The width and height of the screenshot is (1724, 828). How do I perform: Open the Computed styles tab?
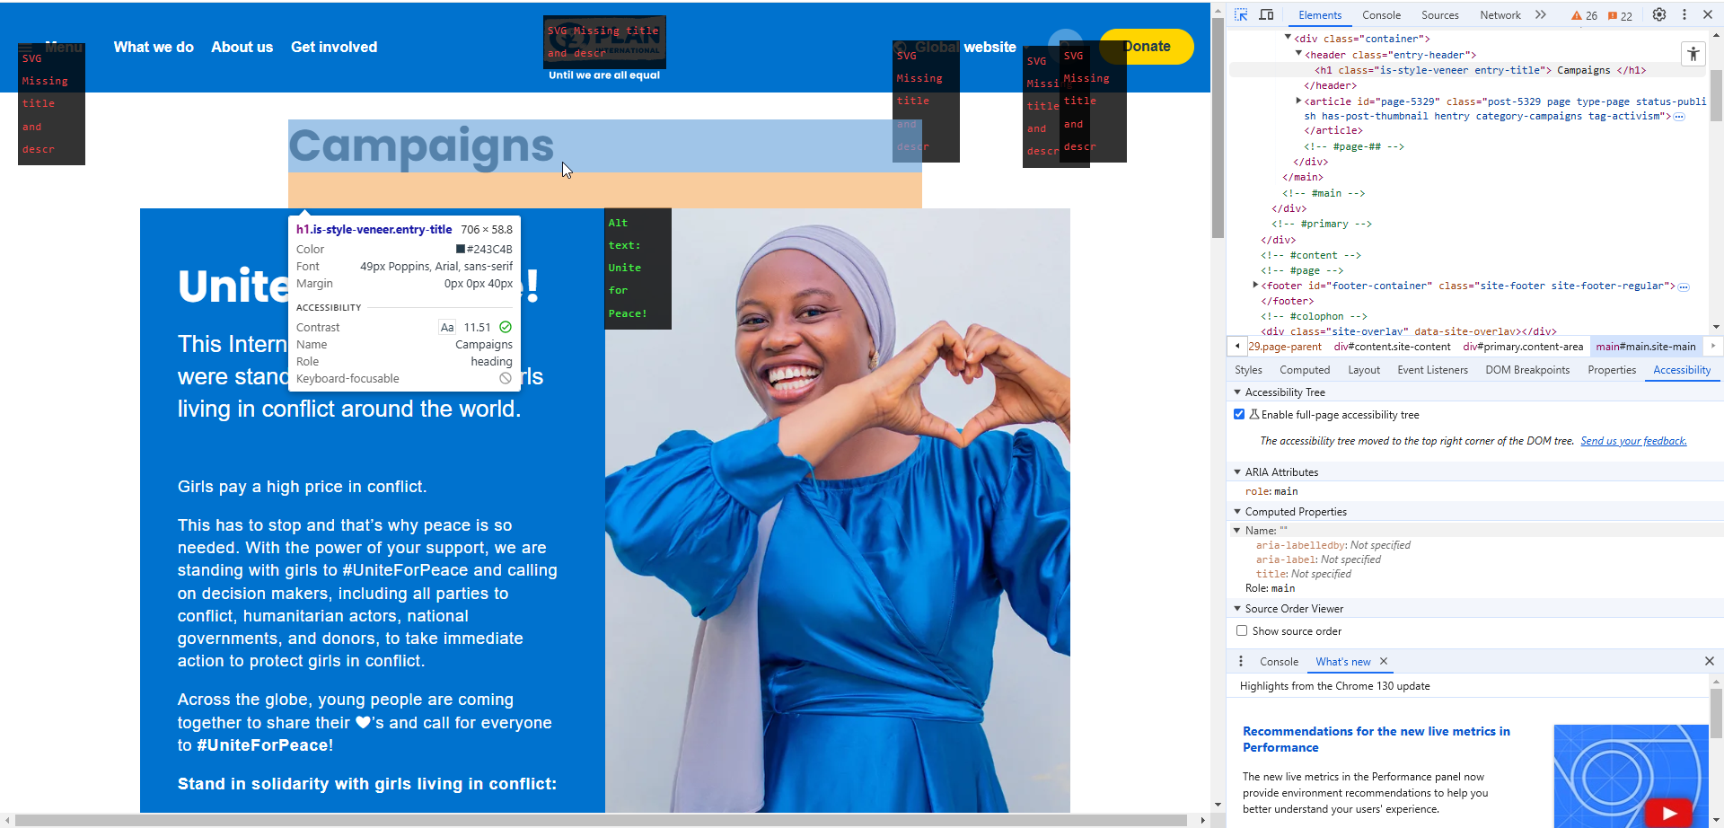1304,370
